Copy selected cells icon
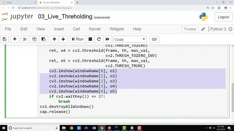The height and width of the screenshot is (131, 234). pos(34,39)
